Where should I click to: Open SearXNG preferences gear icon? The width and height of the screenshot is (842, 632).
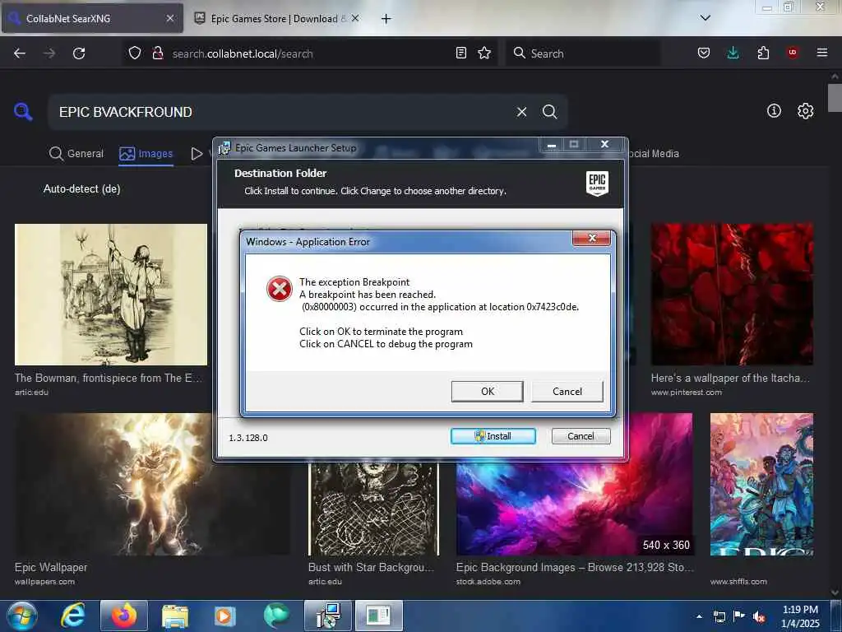[x=805, y=111]
